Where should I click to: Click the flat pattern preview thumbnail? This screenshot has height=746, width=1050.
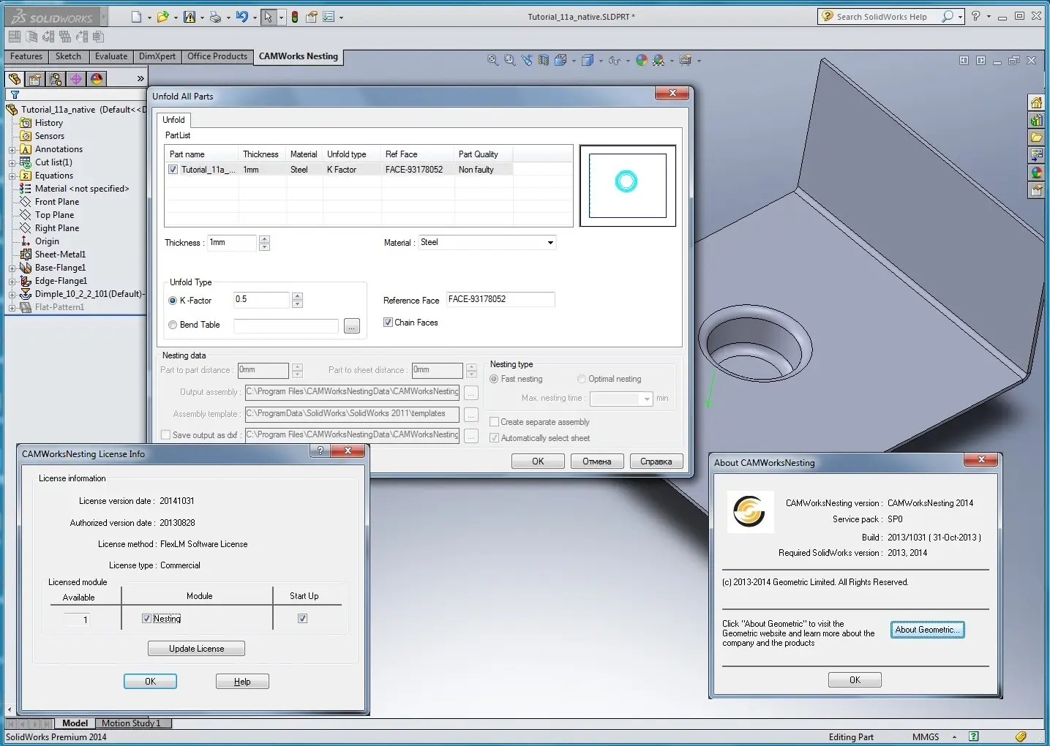coord(627,186)
